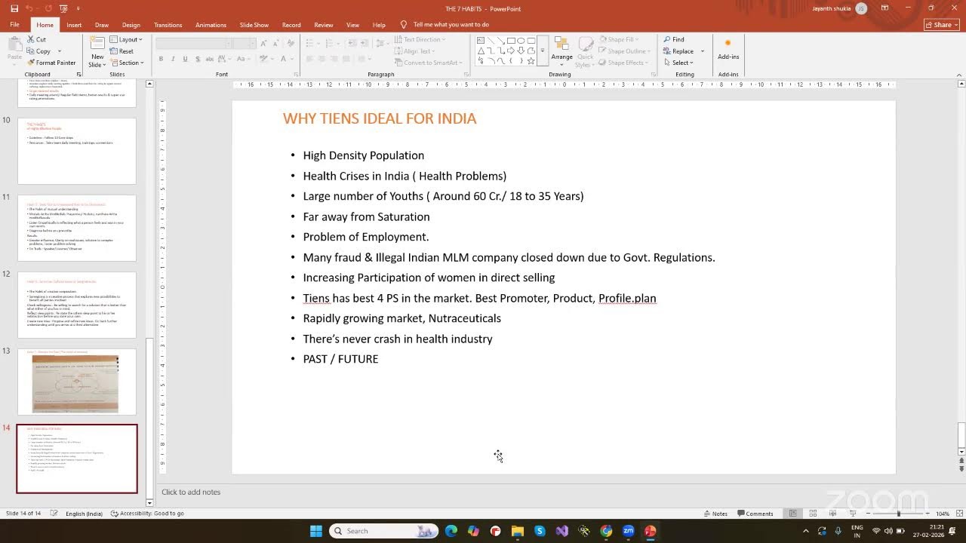The width and height of the screenshot is (966, 543).
Task: Open the Replace dropdown arrow
Action: [x=703, y=51]
